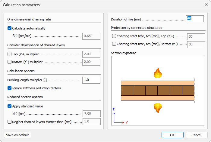The width and height of the screenshot is (211, 142).
Task: Click the Buckling length multiplier [-] label
Action: click(27, 80)
